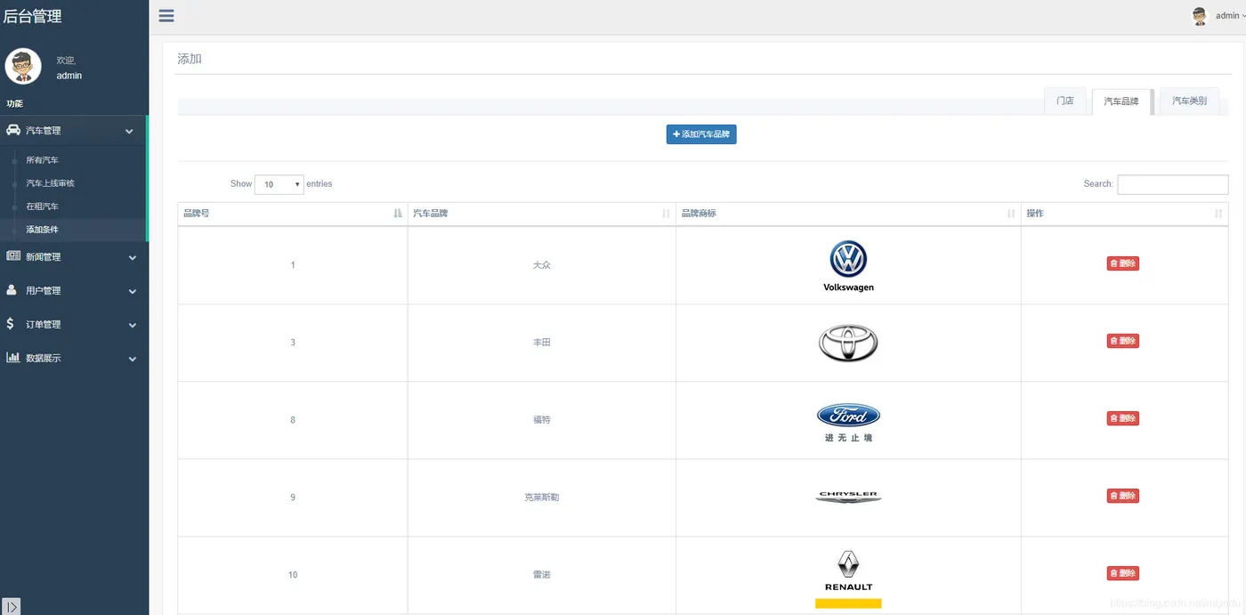Expand the 订单管理 menu chevron
Image resolution: width=1246 pixels, height=615 pixels.
tap(133, 326)
